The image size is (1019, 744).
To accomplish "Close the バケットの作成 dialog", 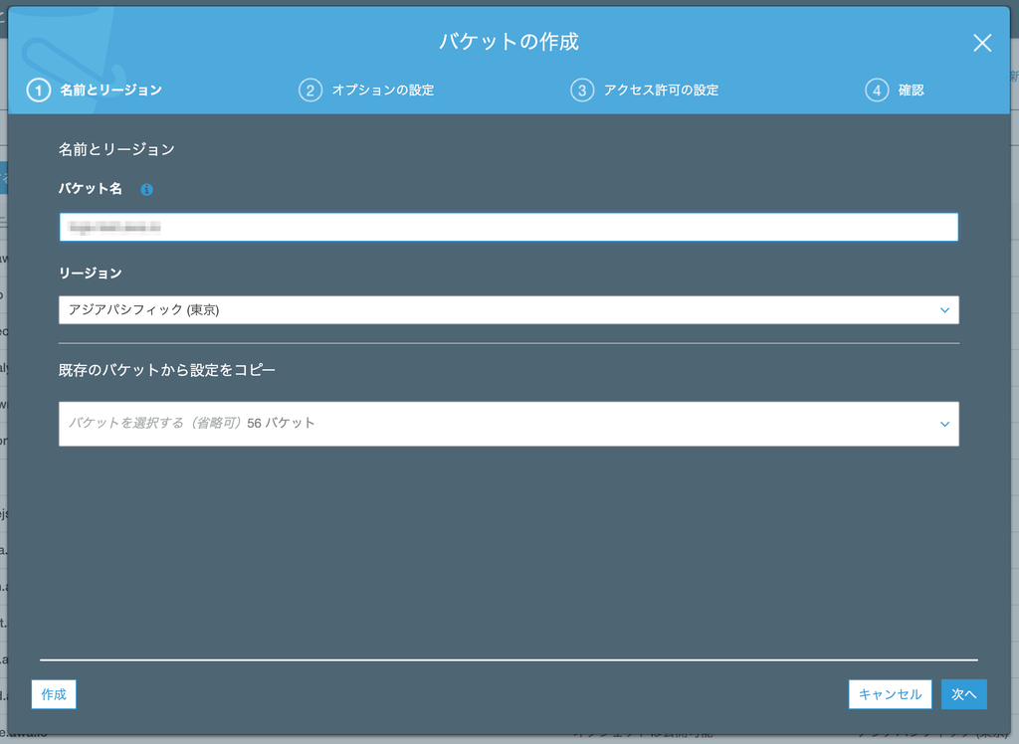I will click(x=982, y=43).
